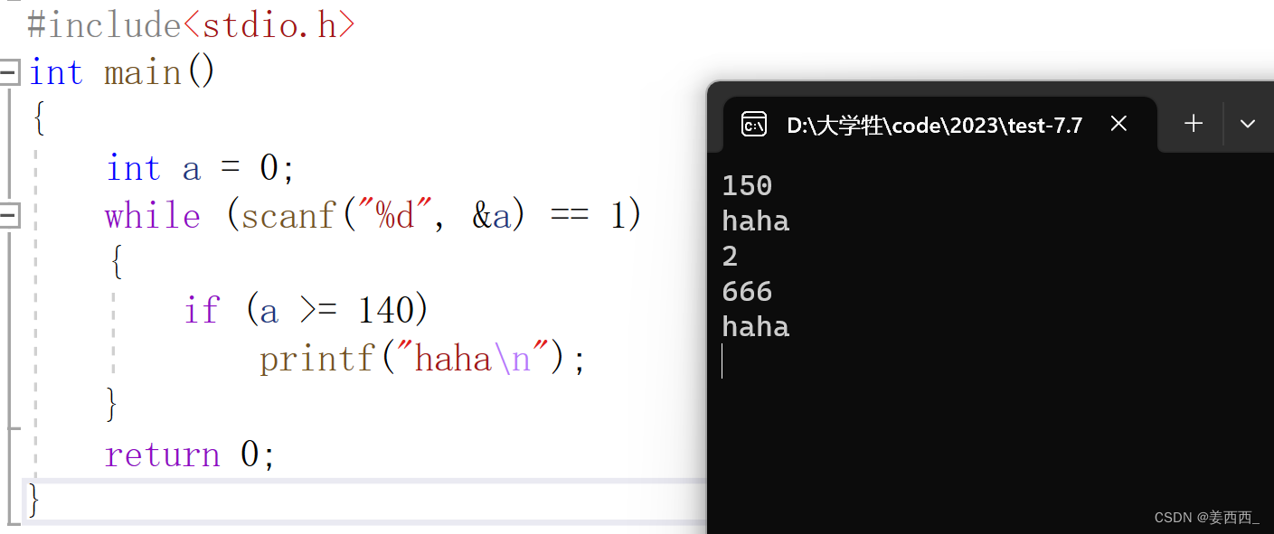This screenshot has width=1274, height=534.
Task: Click the 2 printed in the terminal
Action: [x=729, y=256]
